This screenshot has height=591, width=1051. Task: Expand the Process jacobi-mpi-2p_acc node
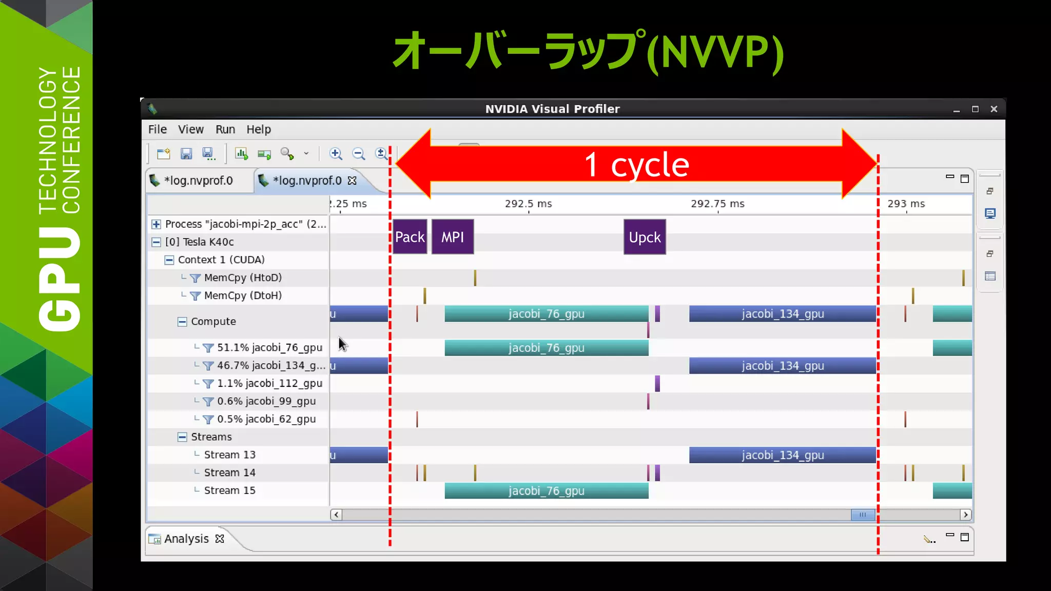click(x=156, y=224)
